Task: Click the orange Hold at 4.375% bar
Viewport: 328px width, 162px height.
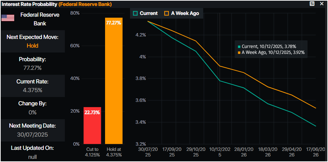Action: [113, 83]
